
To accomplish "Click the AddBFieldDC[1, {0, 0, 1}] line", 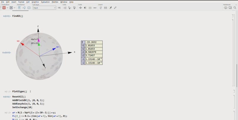I will (x=28, y=100).
